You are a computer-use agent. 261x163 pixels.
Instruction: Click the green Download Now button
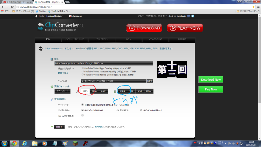coord(211,80)
